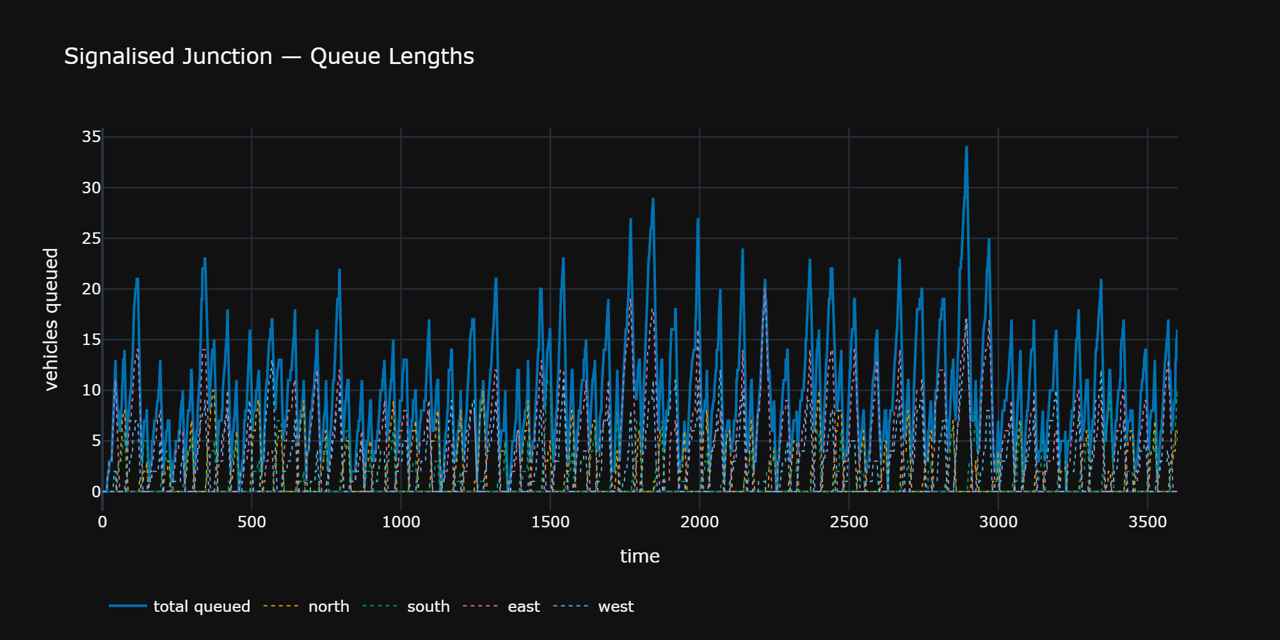The image size is (1280, 640).
Task: Click the 25 tick on the vehicles queued axis
Action: click(x=92, y=238)
